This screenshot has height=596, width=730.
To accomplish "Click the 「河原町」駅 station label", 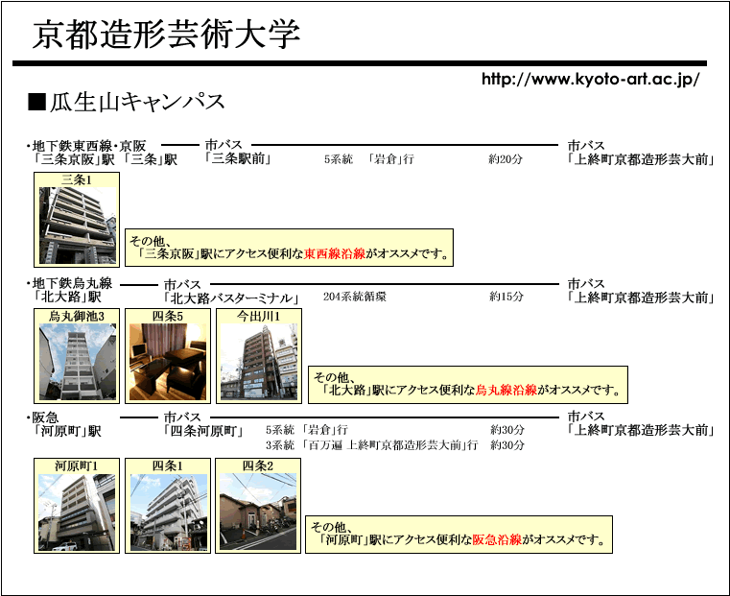I will pyautogui.click(x=67, y=431).
